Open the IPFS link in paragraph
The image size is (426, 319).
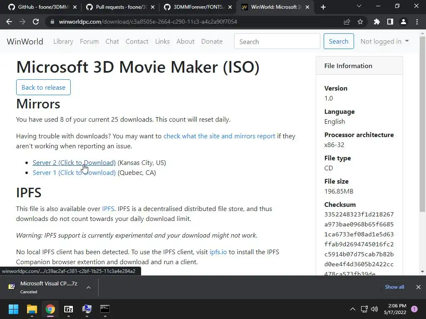108,209
